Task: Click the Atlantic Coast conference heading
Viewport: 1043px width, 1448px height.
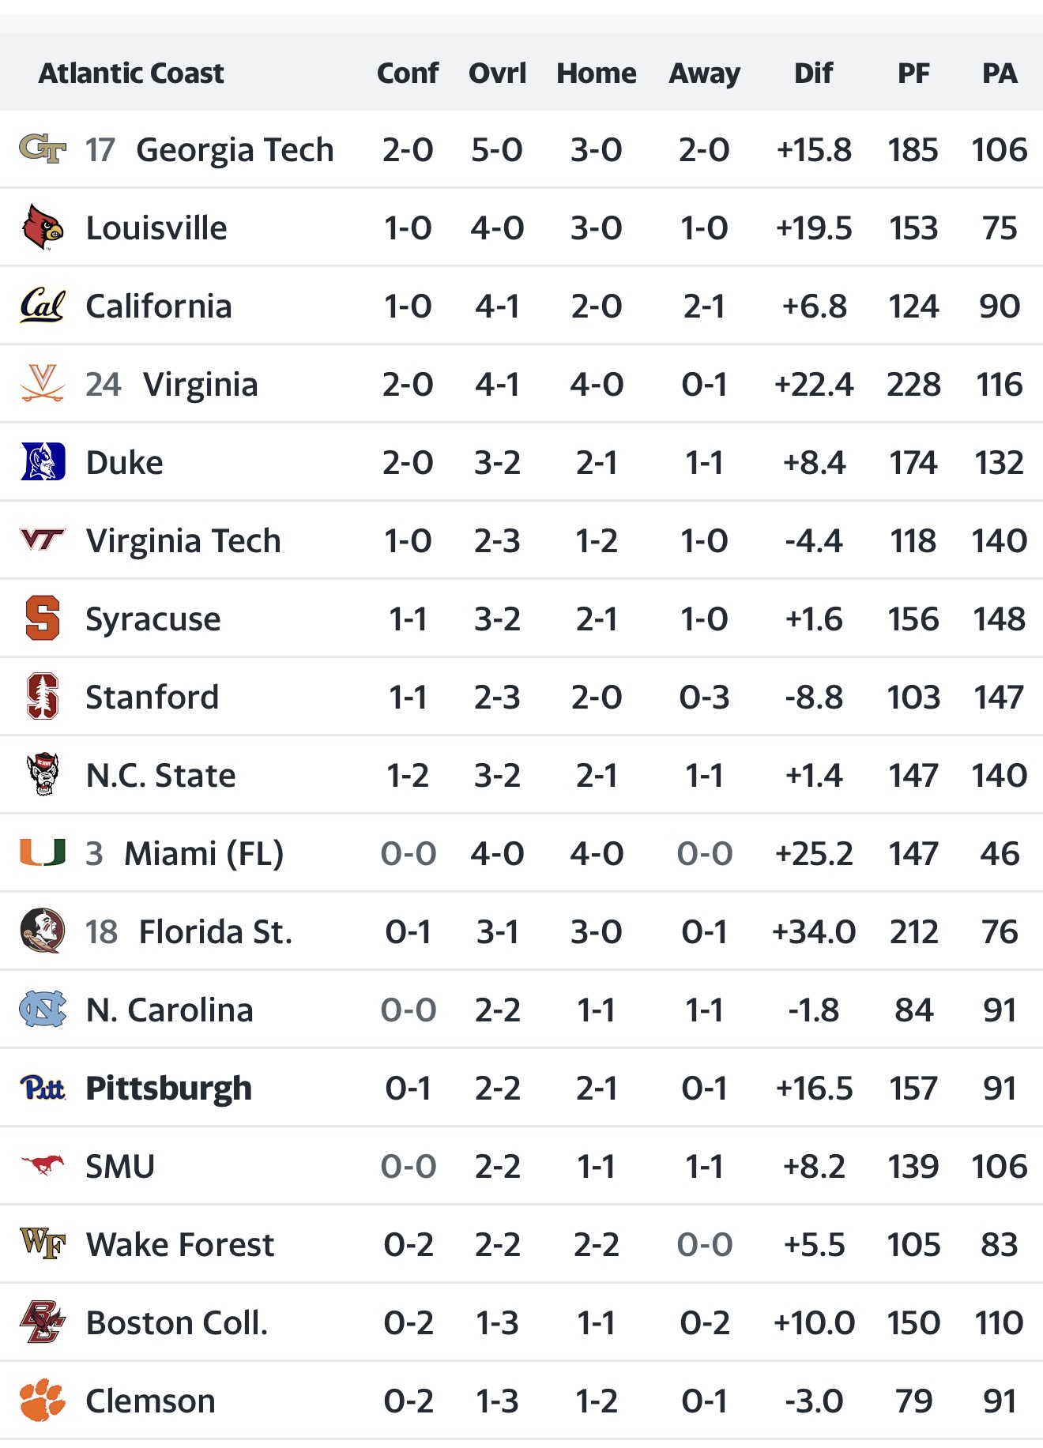Action: 131,73
